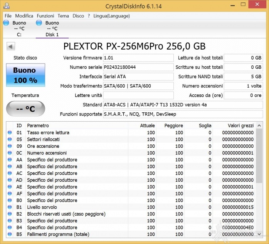Click the blue status orb for Disk 1
Viewport: 269px width, 244px height.
pos(39,23)
